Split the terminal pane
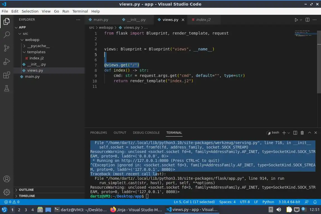This screenshot has height=214, width=321. coord(295,133)
